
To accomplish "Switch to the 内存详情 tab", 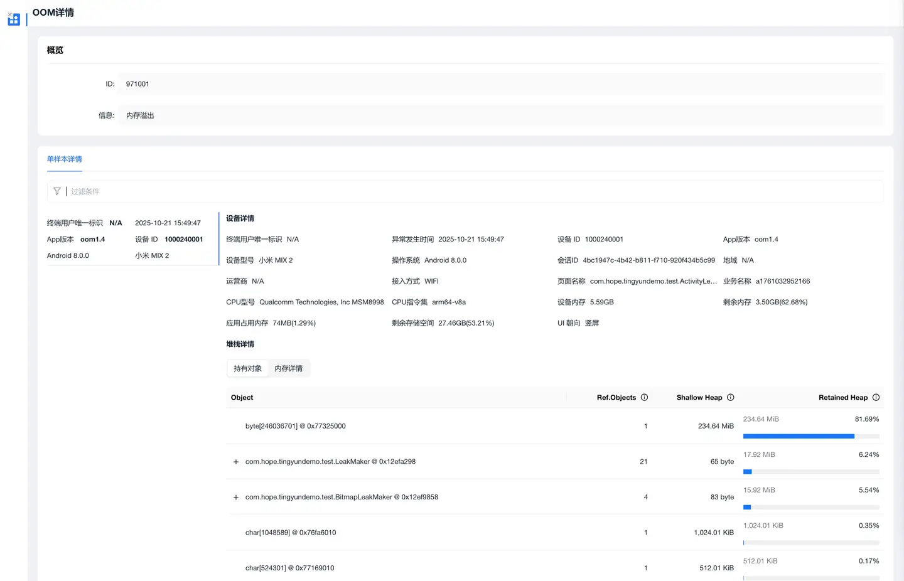I will pos(288,368).
